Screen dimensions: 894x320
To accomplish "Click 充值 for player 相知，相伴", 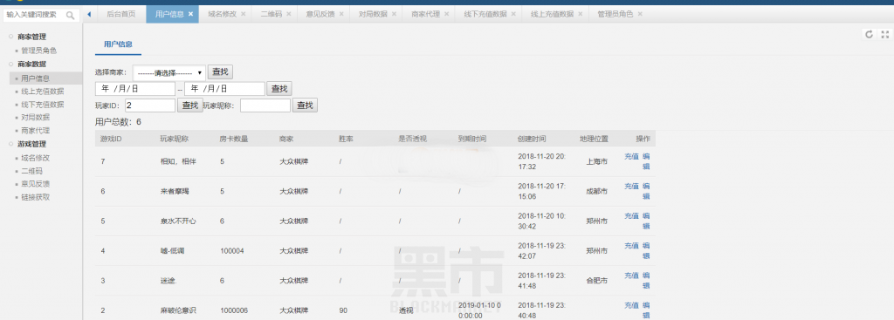I will (x=631, y=156).
